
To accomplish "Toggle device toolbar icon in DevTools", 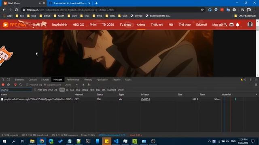I will [8, 80].
